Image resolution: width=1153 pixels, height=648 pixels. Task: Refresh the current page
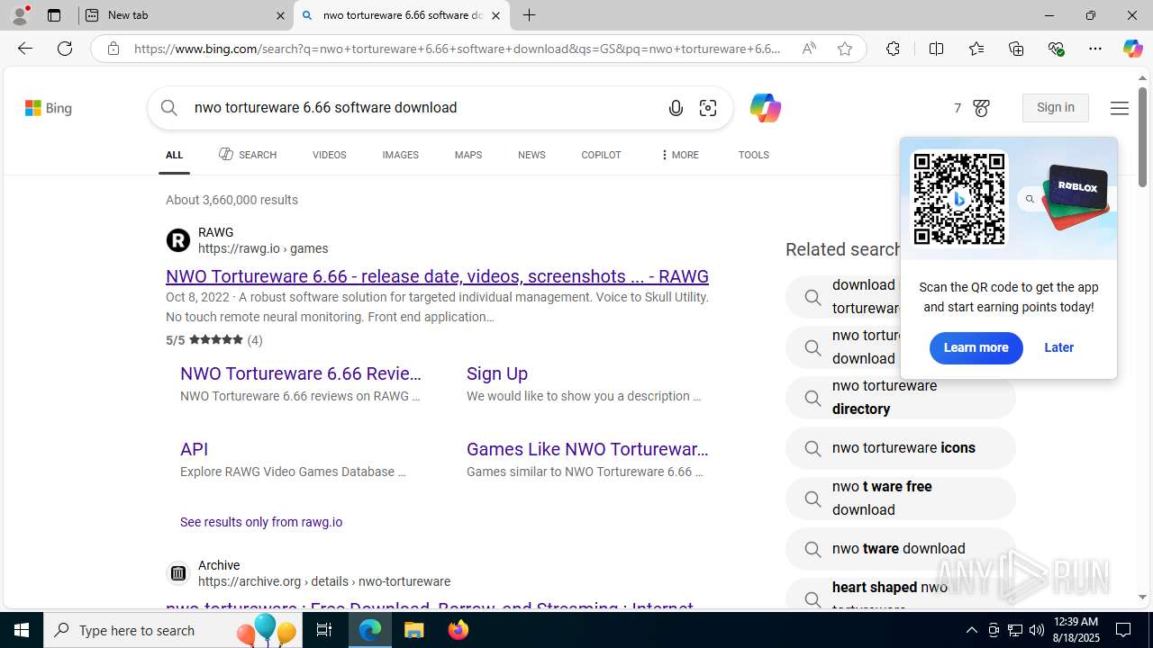65,49
